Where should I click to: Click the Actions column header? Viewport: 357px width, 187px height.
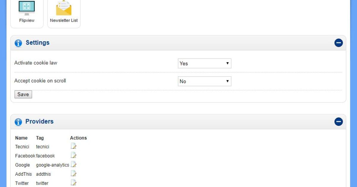coord(78,138)
